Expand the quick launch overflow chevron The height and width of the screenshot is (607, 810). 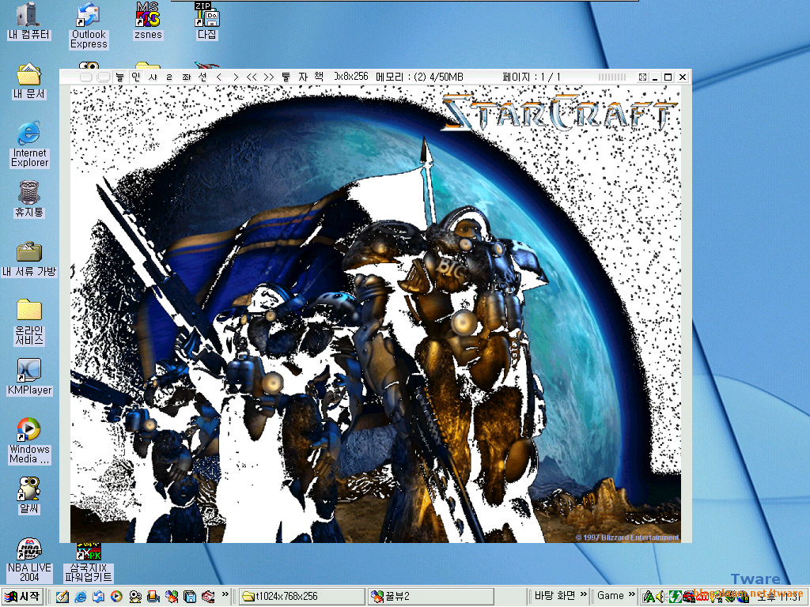[x=225, y=594]
